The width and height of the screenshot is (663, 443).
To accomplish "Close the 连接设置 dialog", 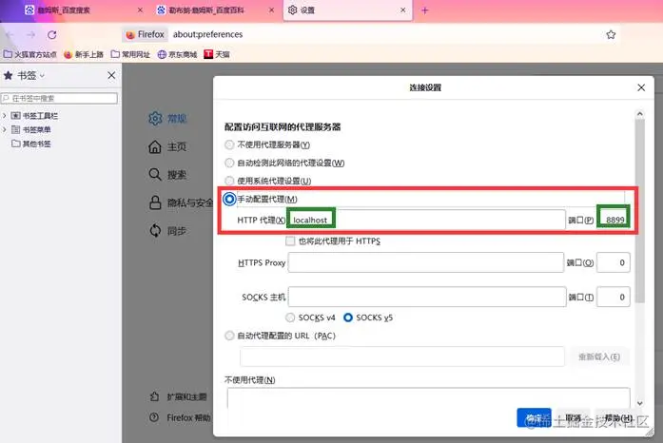I will tap(641, 87).
